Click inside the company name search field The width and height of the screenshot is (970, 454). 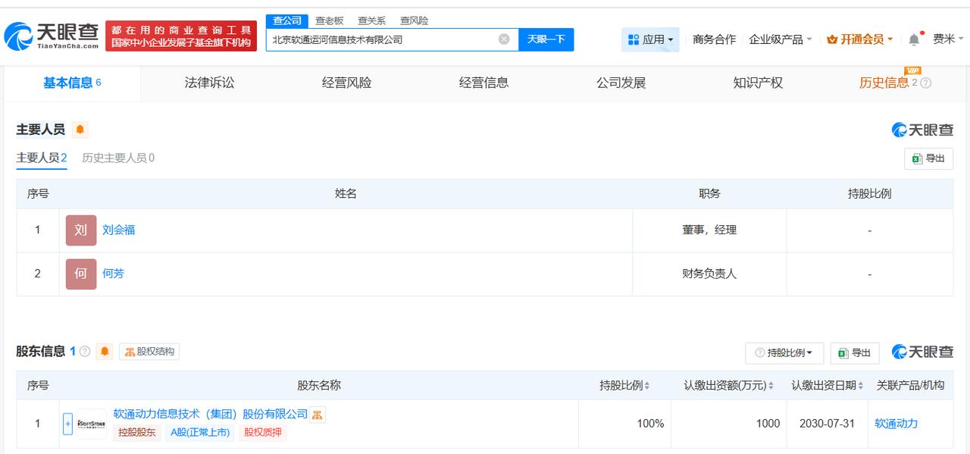[383, 39]
